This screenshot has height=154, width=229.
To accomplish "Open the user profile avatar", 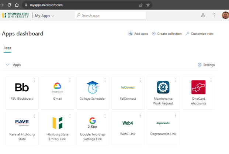I will point(225,15).
